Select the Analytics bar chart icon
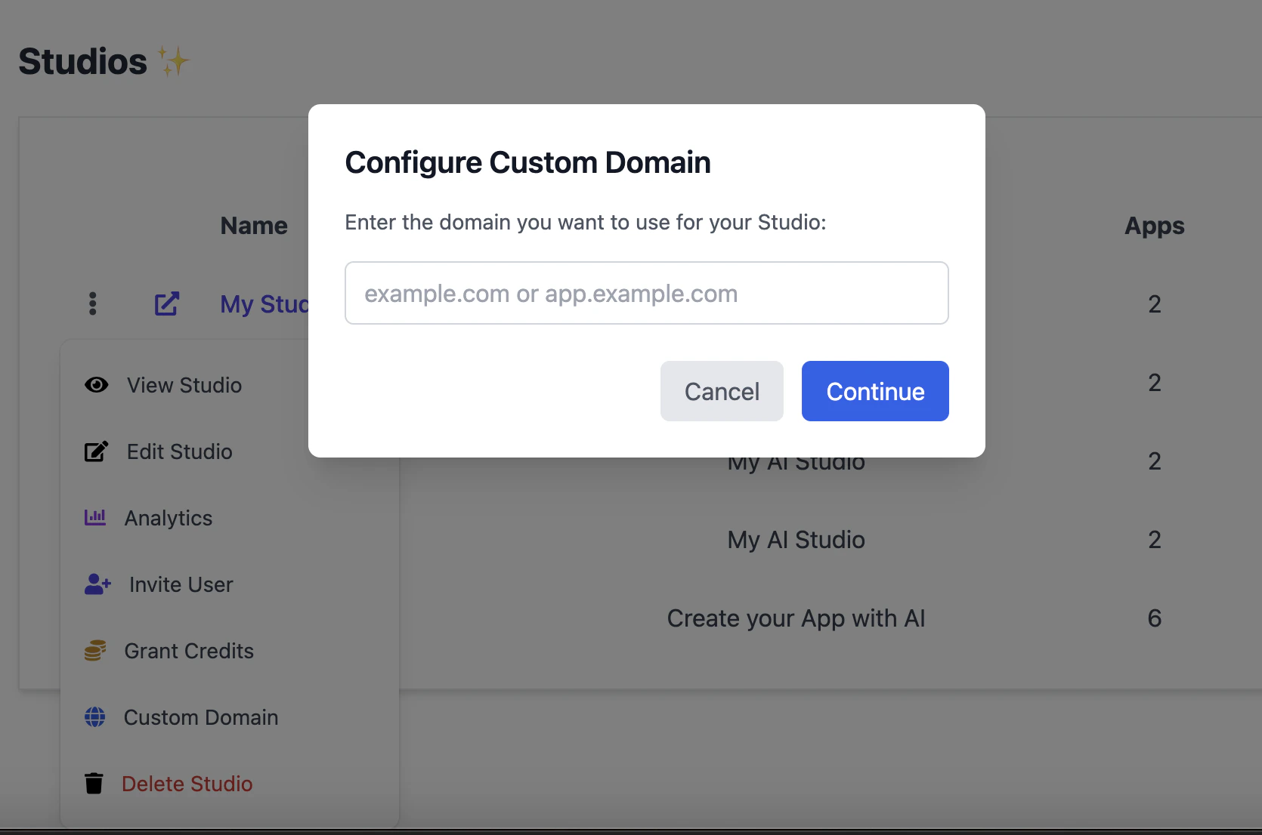1262x835 pixels. pos(96,517)
